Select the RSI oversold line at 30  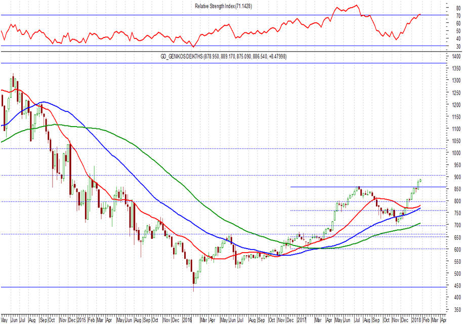[x=224, y=46]
